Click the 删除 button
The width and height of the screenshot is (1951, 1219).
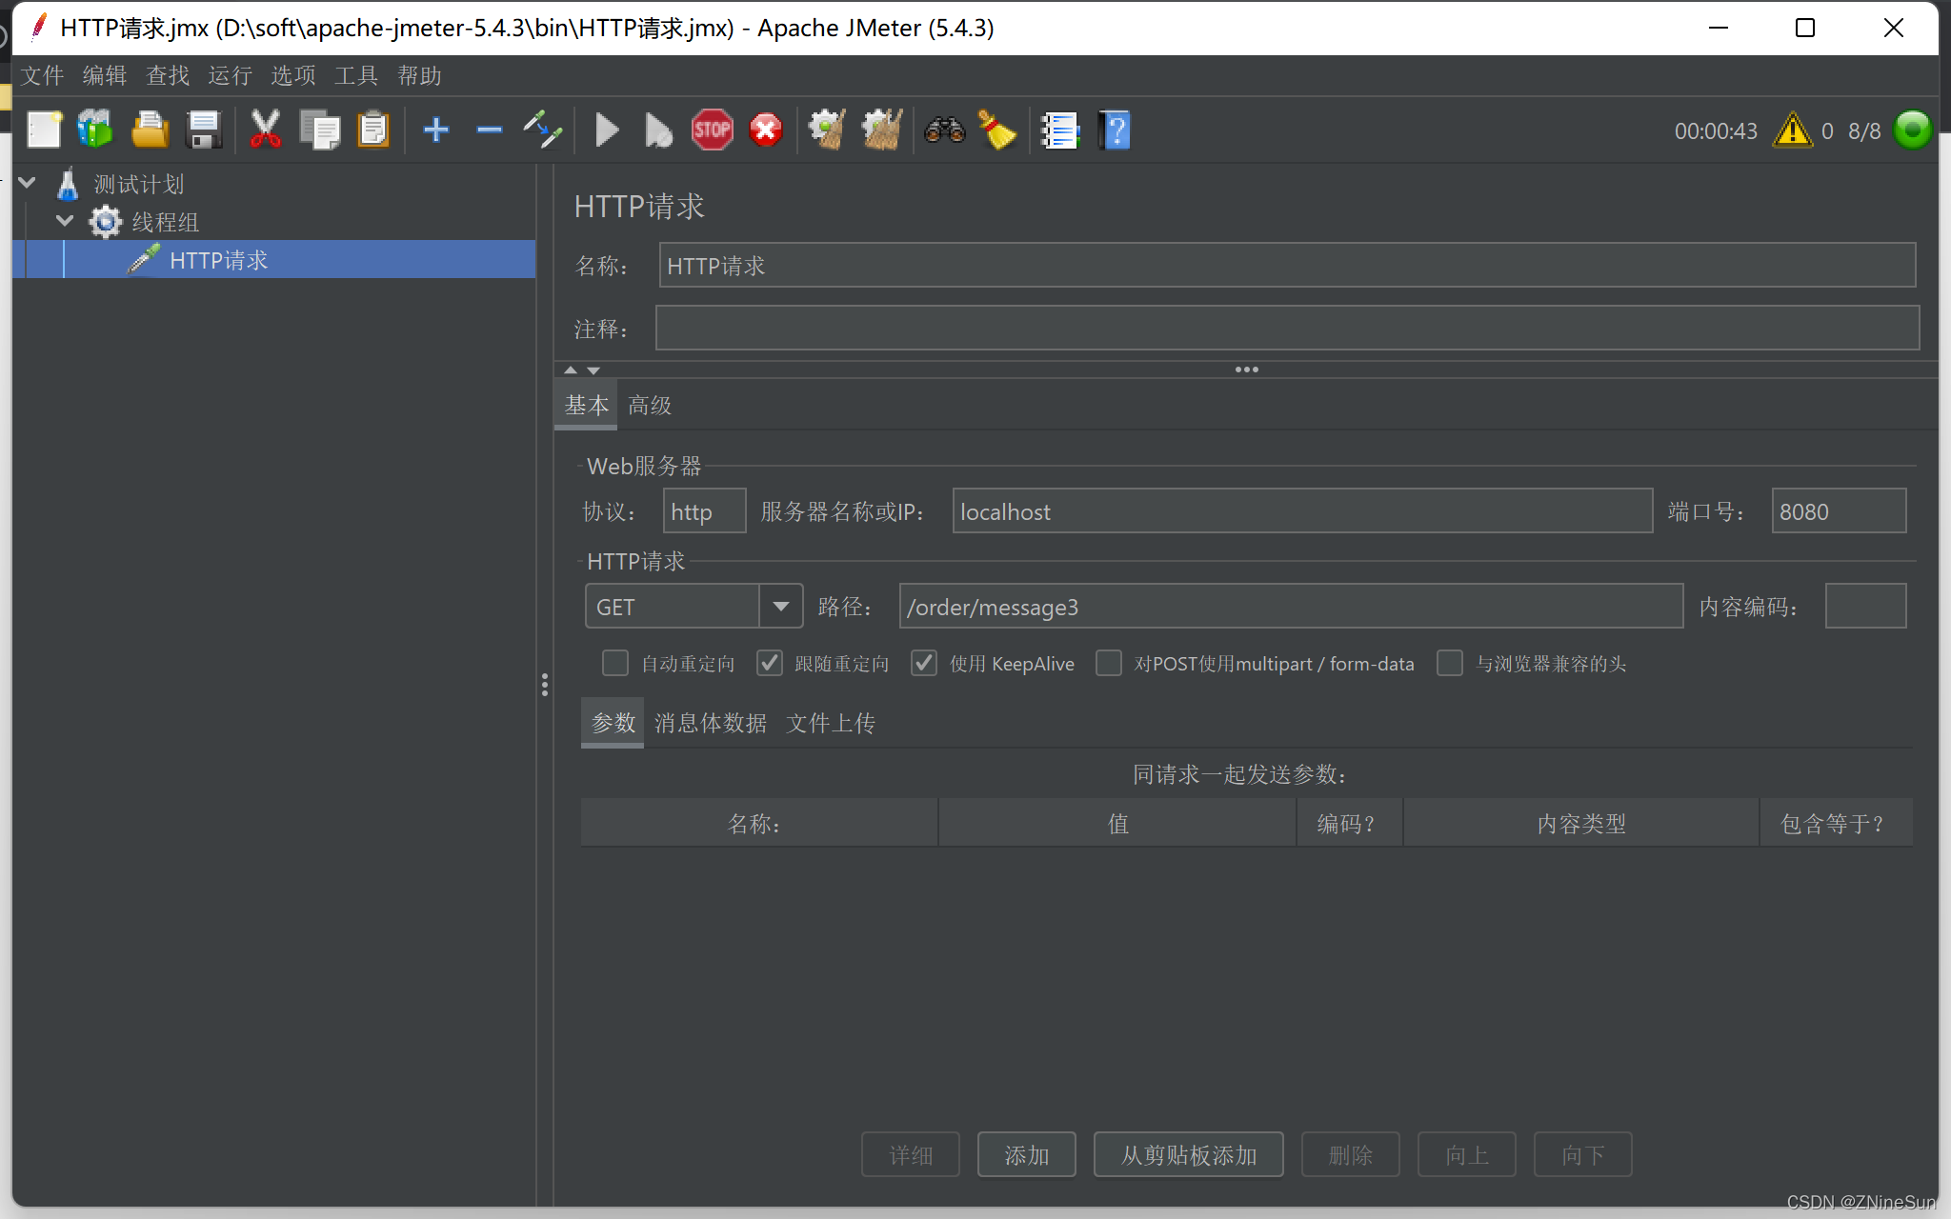pos(1351,1154)
